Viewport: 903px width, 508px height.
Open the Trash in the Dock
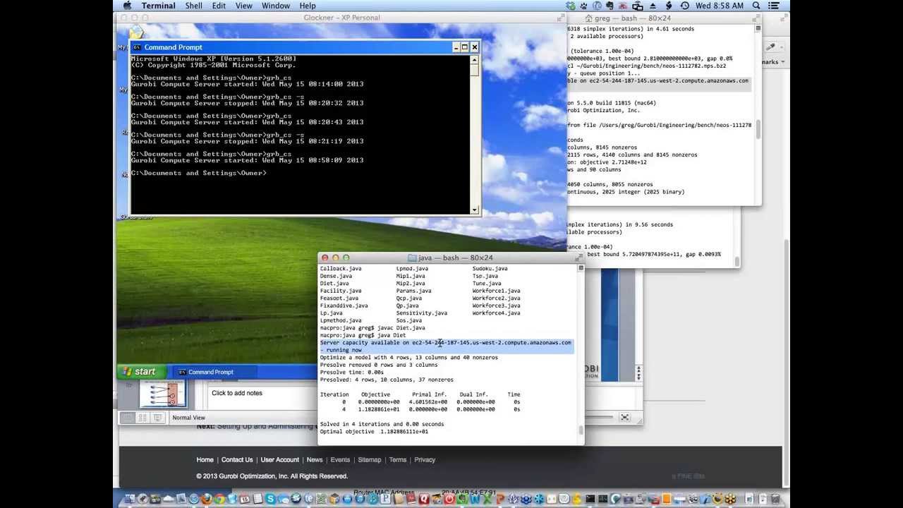(774, 500)
